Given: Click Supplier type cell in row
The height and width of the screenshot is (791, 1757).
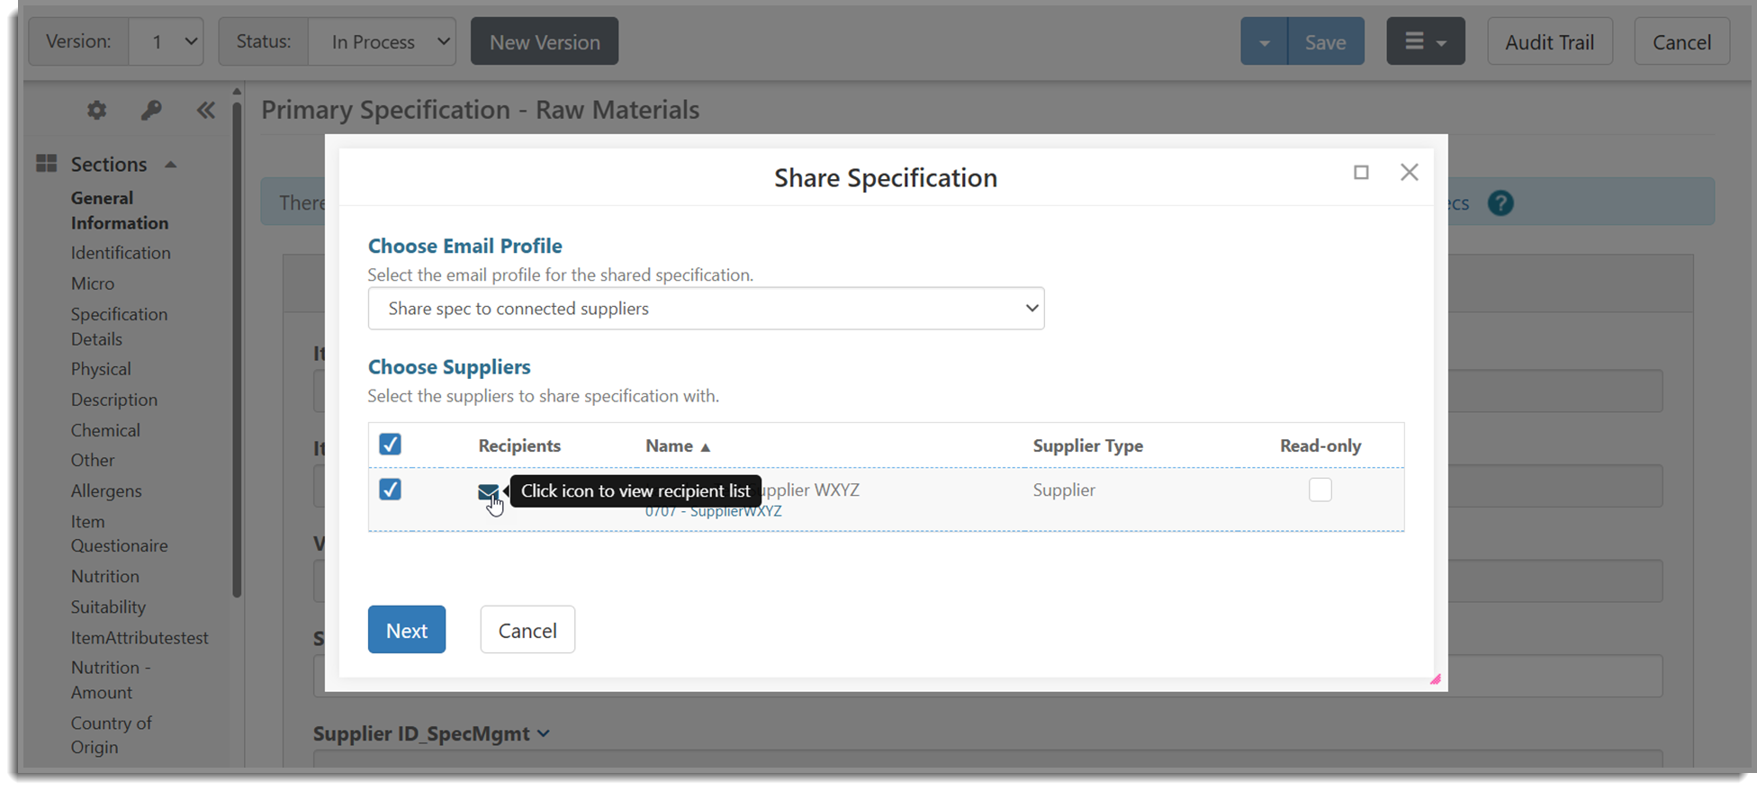Looking at the screenshot, I should [1064, 490].
